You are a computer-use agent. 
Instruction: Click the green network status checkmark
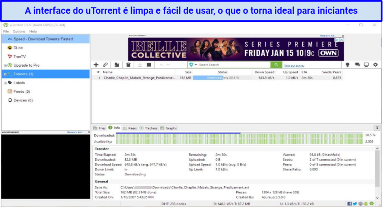[371, 204]
